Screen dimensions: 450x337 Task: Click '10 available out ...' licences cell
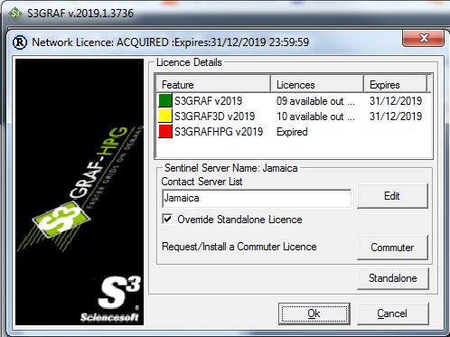315,117
